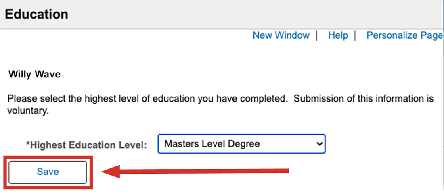This screenshot has width=444, height=195.
Task: Click the arrowhead tip near Save
Action: click(104, 172)
